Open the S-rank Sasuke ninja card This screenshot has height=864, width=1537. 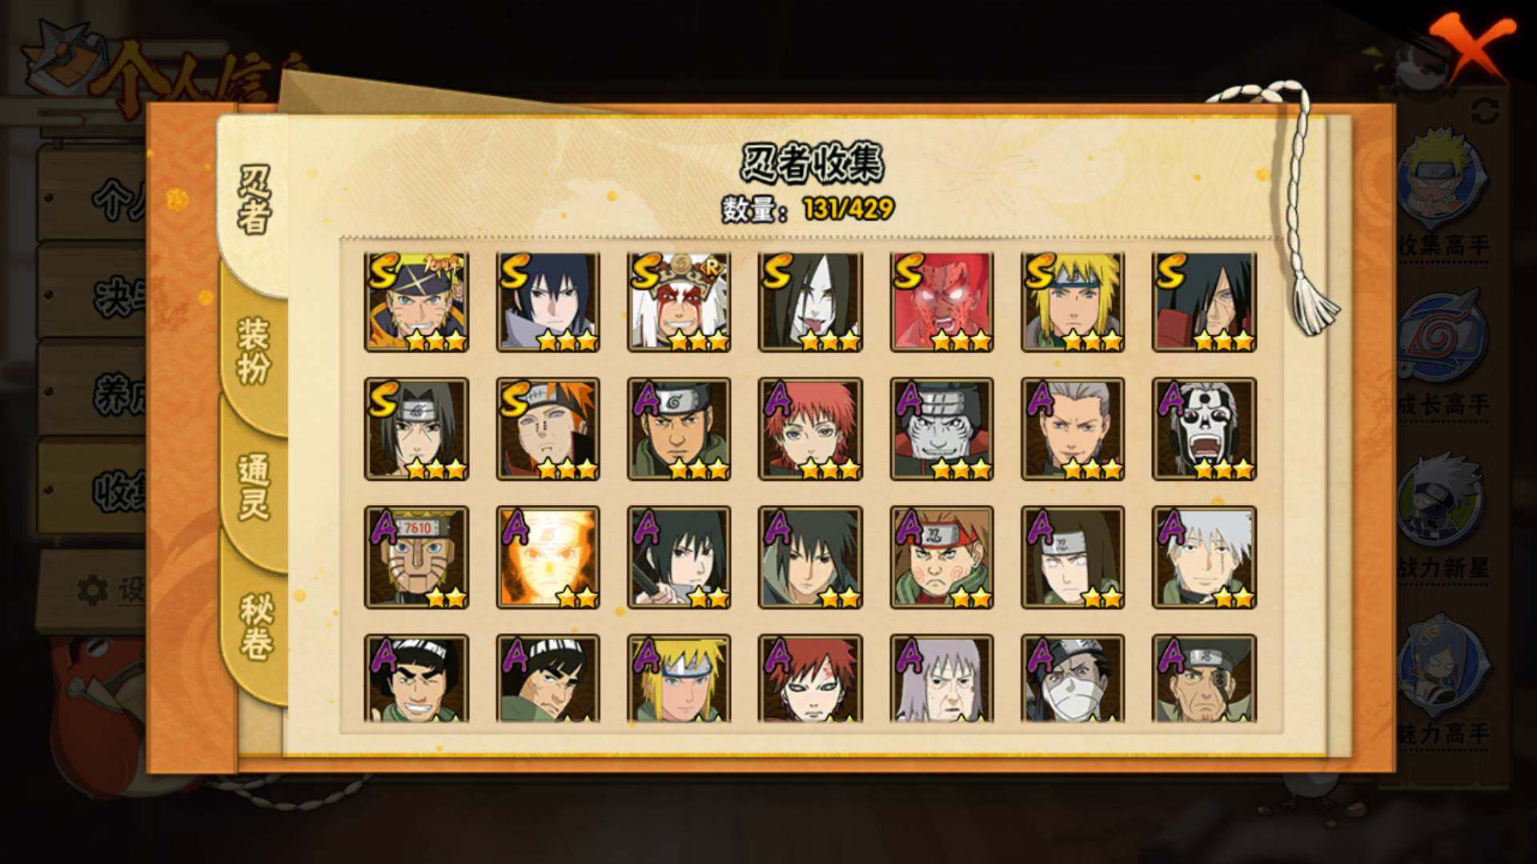(x=548, y=302)
